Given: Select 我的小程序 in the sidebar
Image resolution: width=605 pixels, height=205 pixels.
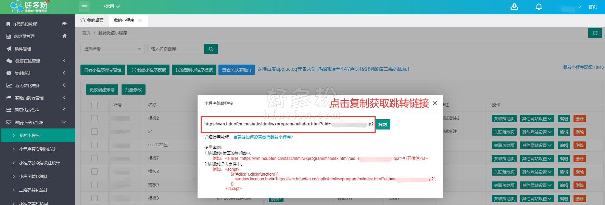Looking at the screenshot, I should coord(38,135).
